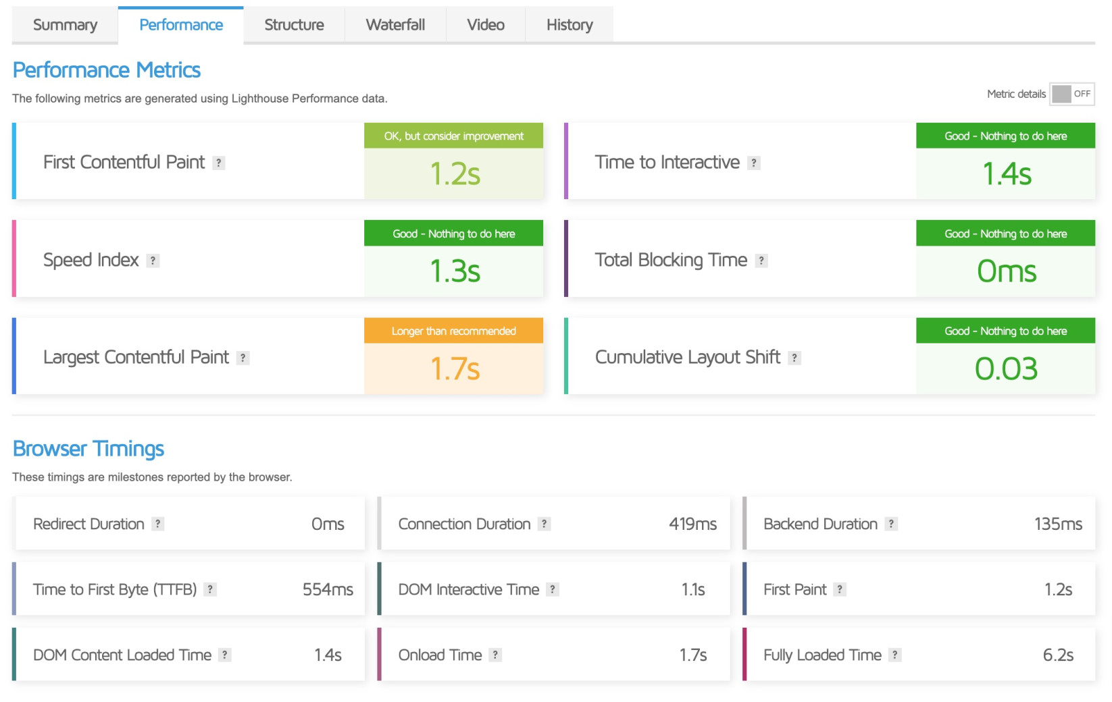This screenshot has height=702, width=1112.
Task: Click question mark beside Backend Duration
Action: coord(892,524)
